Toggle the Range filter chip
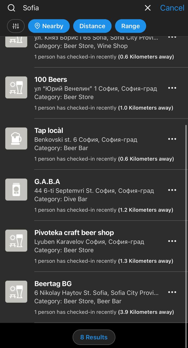The width and height of the screenshot is (188, 348). point(130,26)
